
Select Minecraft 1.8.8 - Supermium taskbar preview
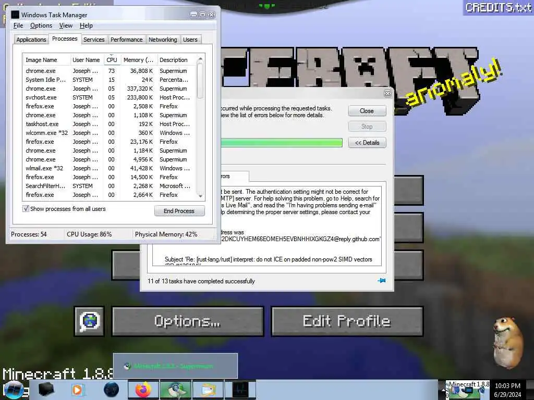[175, 366]
